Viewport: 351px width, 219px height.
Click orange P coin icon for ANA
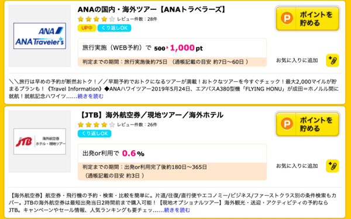pyautogui.click(x=287, y=18)
